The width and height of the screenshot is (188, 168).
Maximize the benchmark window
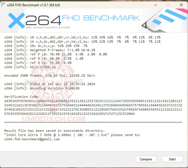[168, 5]
